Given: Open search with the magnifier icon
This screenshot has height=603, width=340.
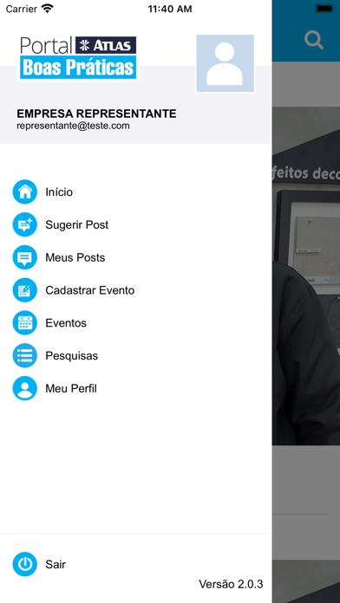Looking at the screenshot, I should [x=314, y=40].
